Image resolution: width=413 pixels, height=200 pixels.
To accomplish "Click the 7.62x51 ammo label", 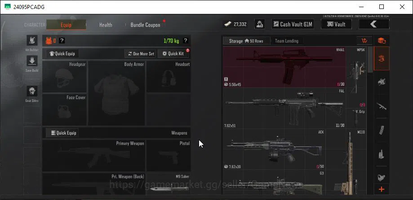I will pyautogui.click(x=230, y=126).
